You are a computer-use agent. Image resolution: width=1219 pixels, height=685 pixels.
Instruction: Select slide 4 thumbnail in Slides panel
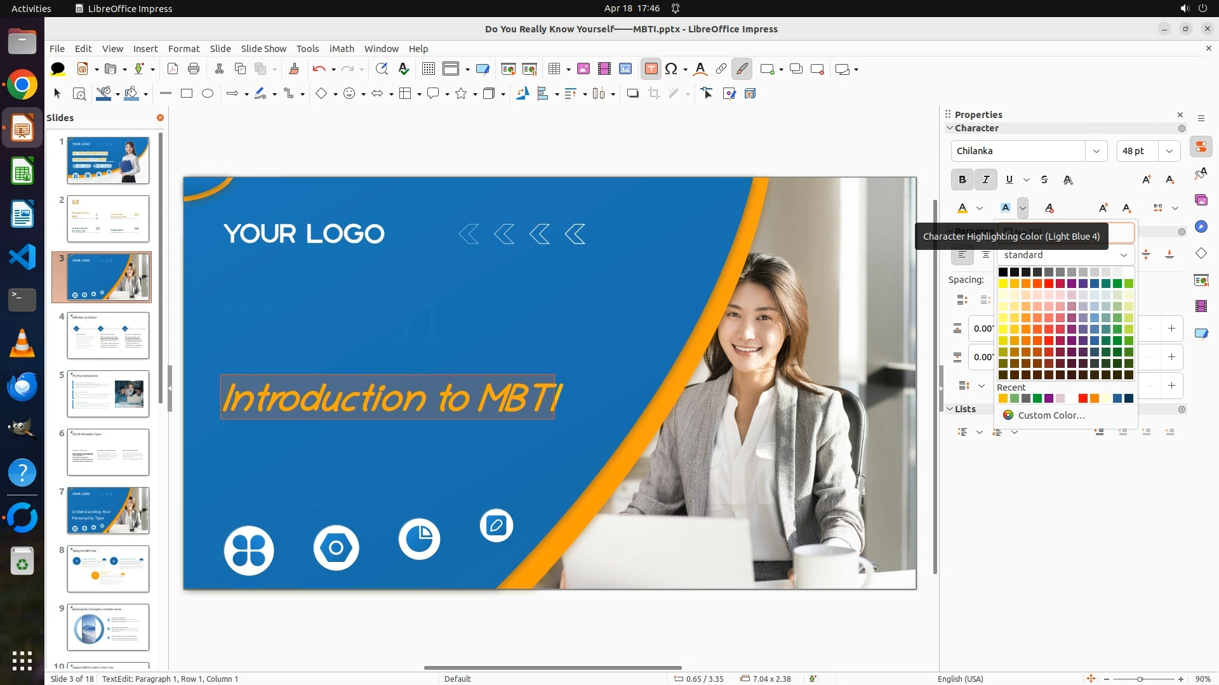click(x=108, y=335)
